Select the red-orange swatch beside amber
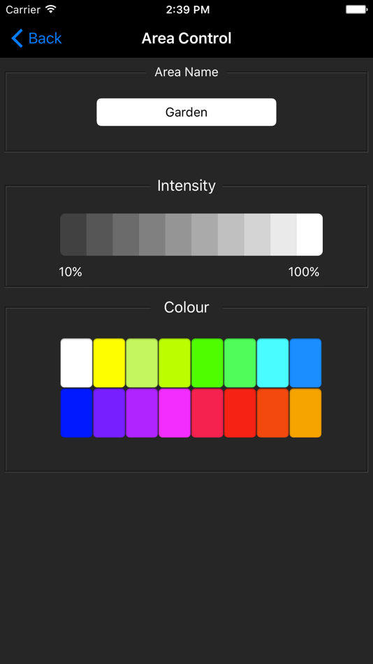 tap(272, 413)
